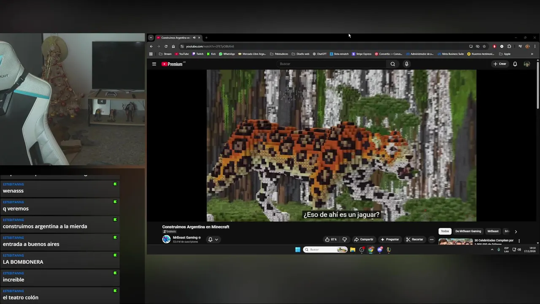540x304 pixels.
Task: Select the De MrBeast Gaming chip
Action: coord(468,231)
